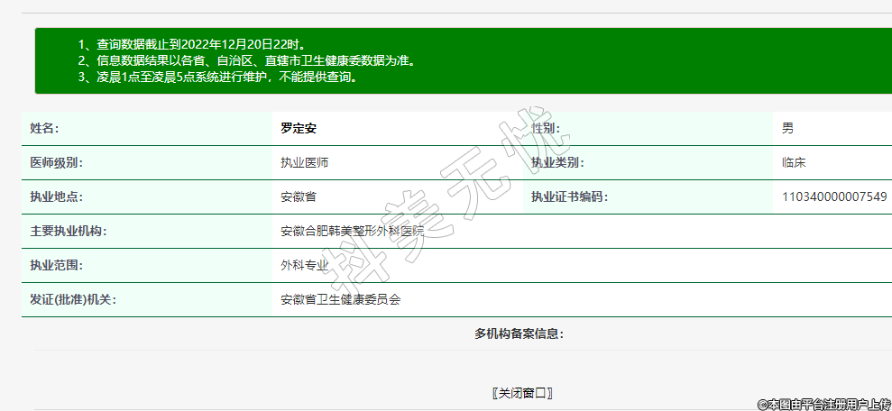Image resolution: width=892 pixels, height=411 pixels.
Task: Click the 本图由平台注册用户上传 copyright text
Action: [823, 405]
